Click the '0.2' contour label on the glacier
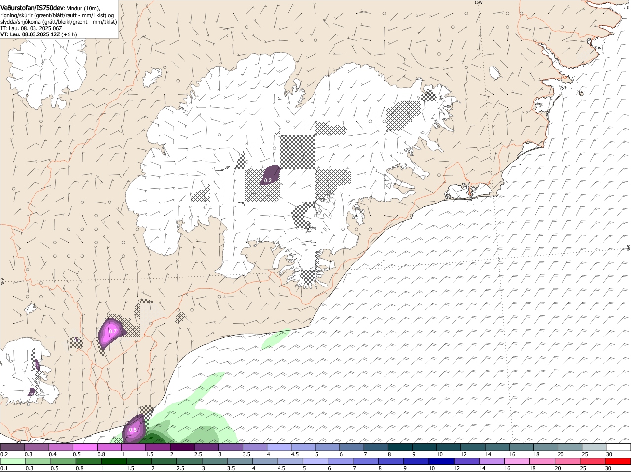Viewport: 631px width, 472px height. coord(268,181)
